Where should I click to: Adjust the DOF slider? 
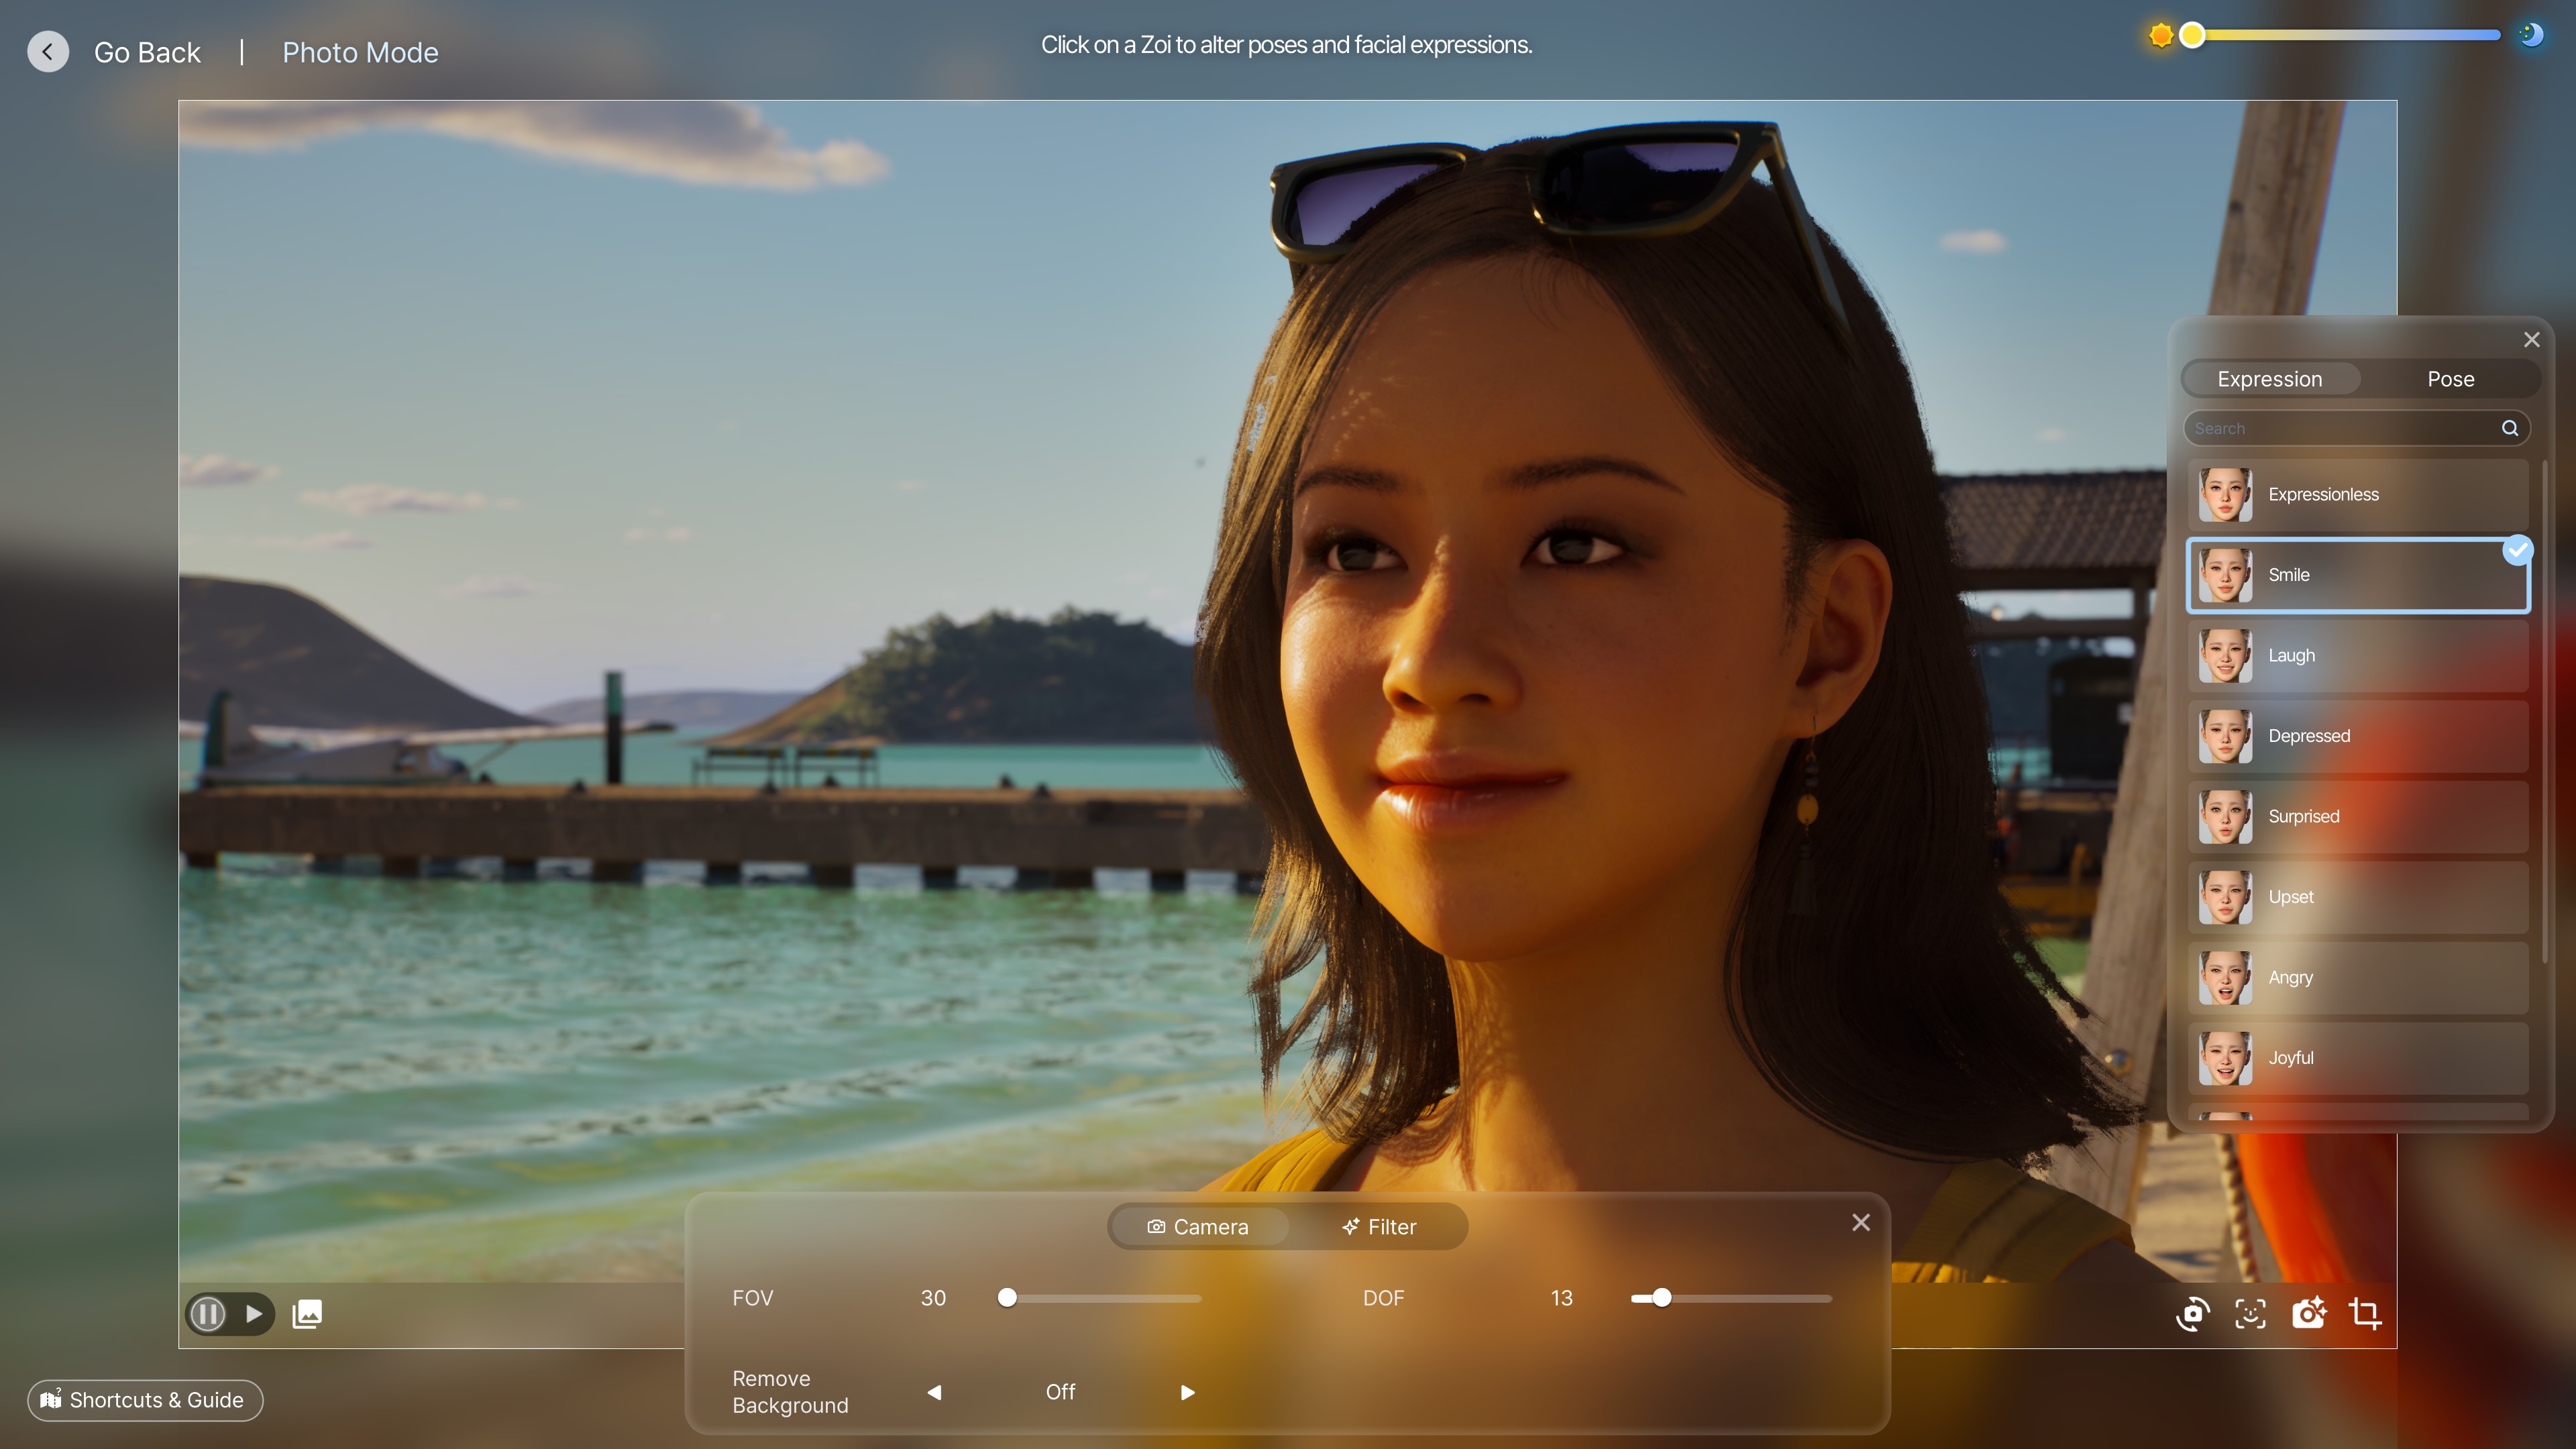click(x=1731, y=1298)
